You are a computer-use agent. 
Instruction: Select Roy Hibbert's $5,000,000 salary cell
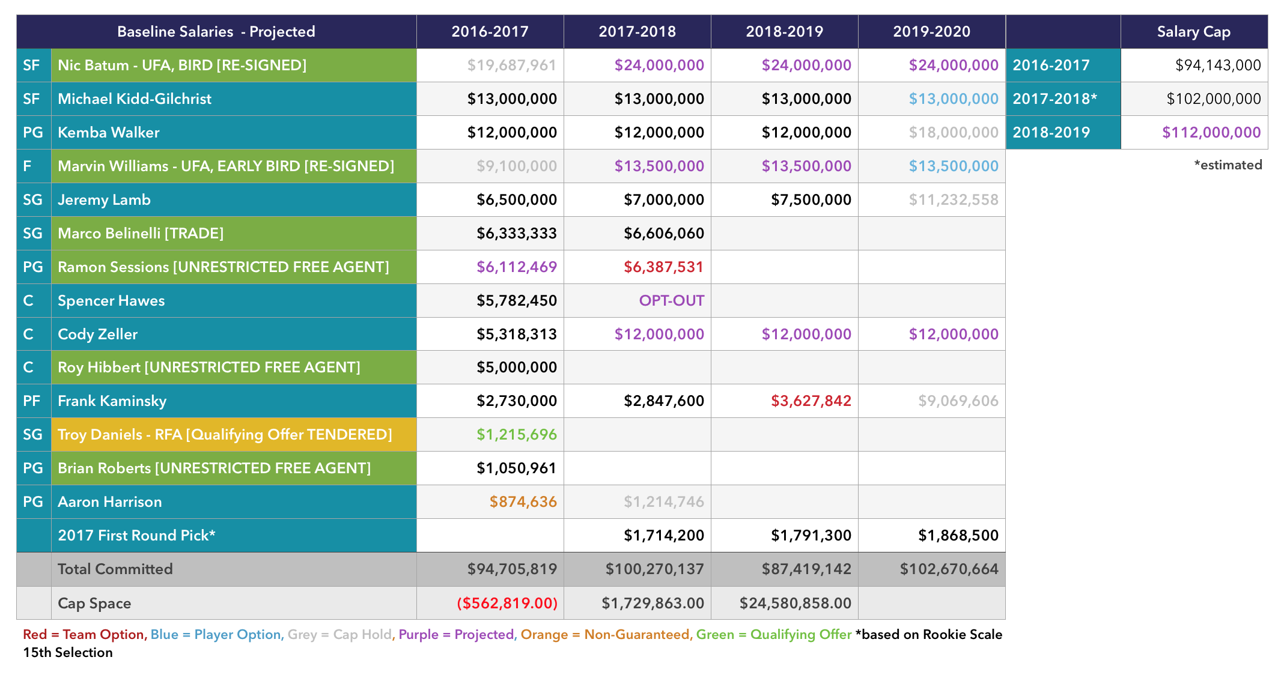516,367
